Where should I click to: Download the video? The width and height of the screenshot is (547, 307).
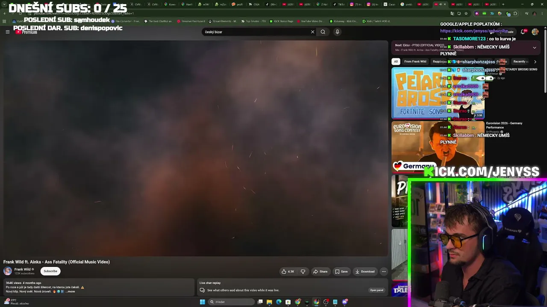(365, 272)
